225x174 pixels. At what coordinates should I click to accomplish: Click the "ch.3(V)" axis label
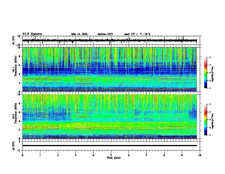coord(14,146)
